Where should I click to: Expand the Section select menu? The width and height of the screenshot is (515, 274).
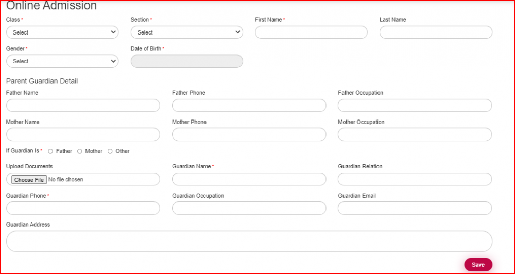[186, 32]
